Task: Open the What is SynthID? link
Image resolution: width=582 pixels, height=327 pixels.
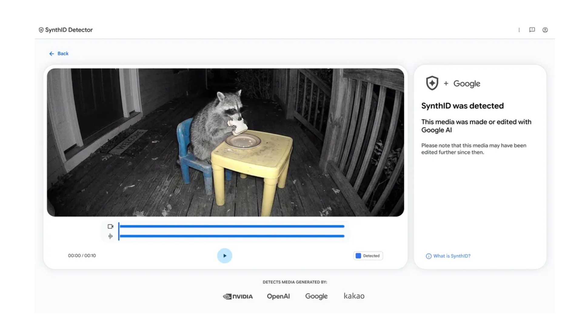Action: pyautogui.click(x=452, y=256)
